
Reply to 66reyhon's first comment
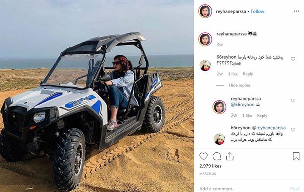click(248, 74)
